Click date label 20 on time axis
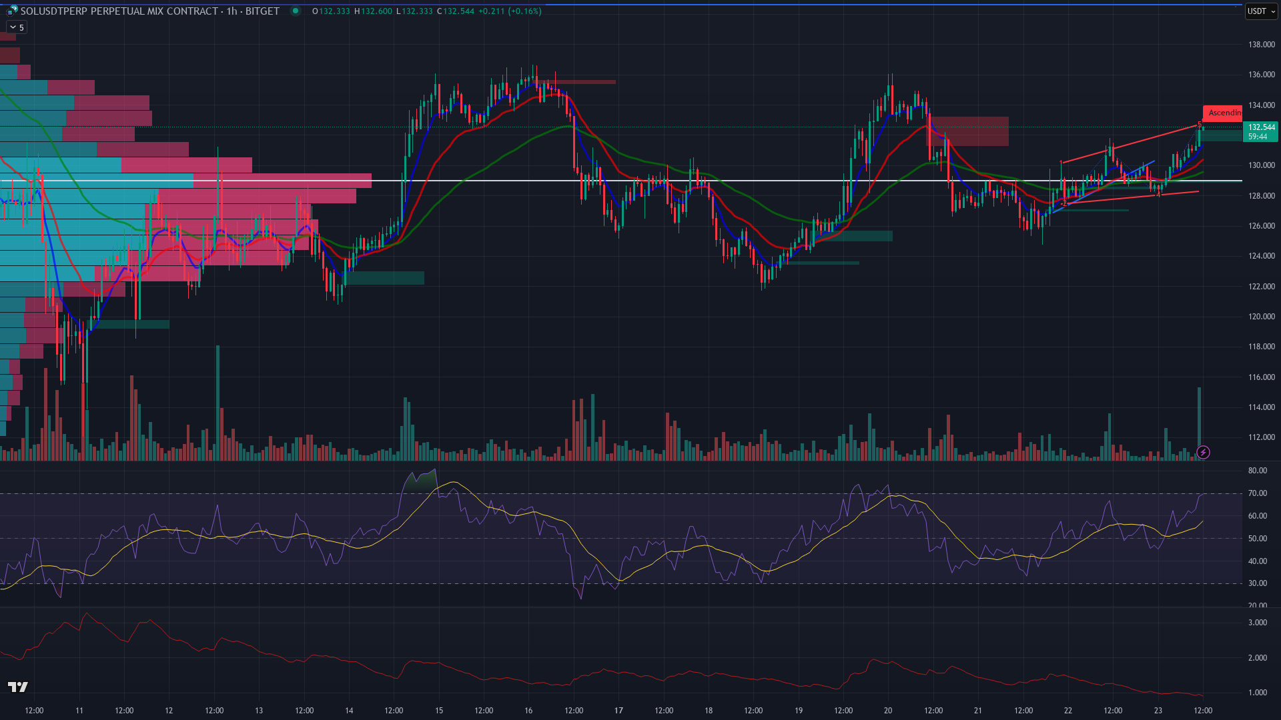 [x=888, y=710]
